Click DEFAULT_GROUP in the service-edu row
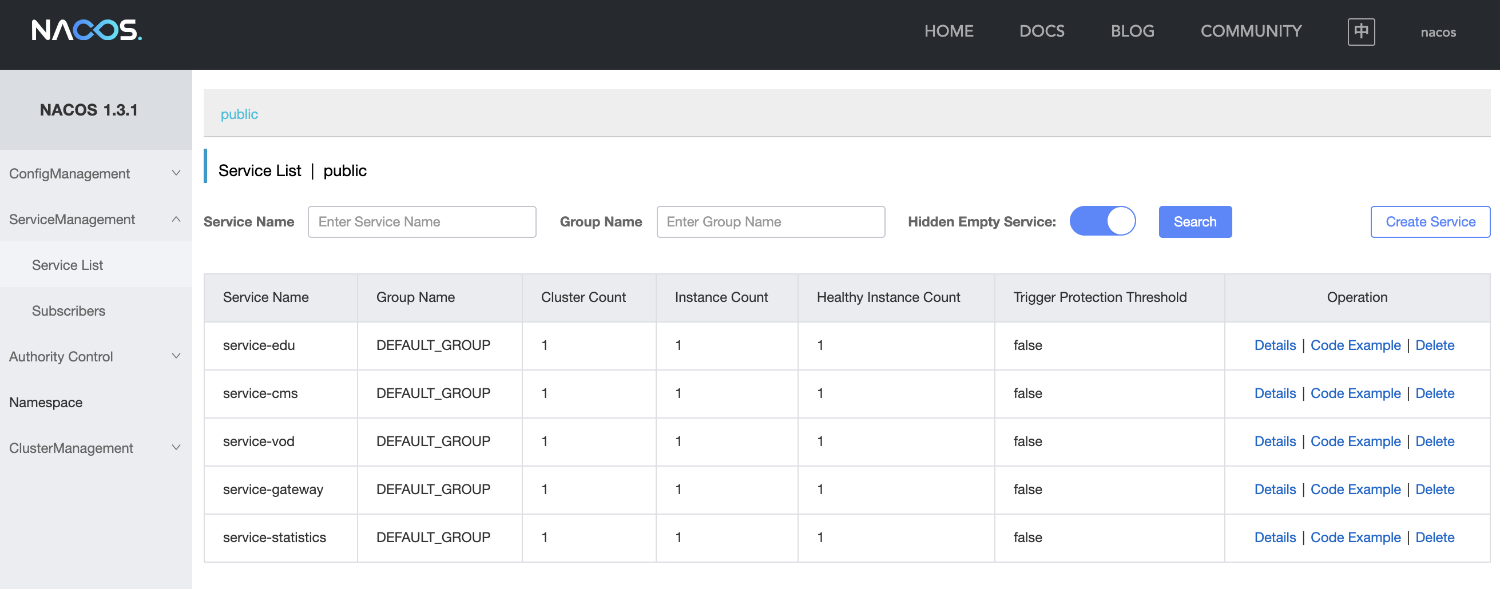This screenshot has width=1500, height=589. [x=432, y=345]
